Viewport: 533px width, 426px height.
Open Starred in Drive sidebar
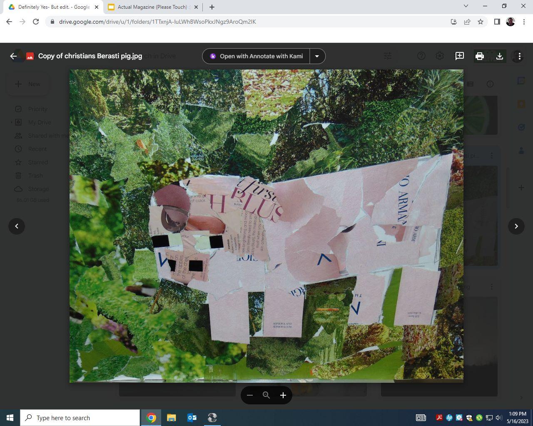click(x=38, y=162)
